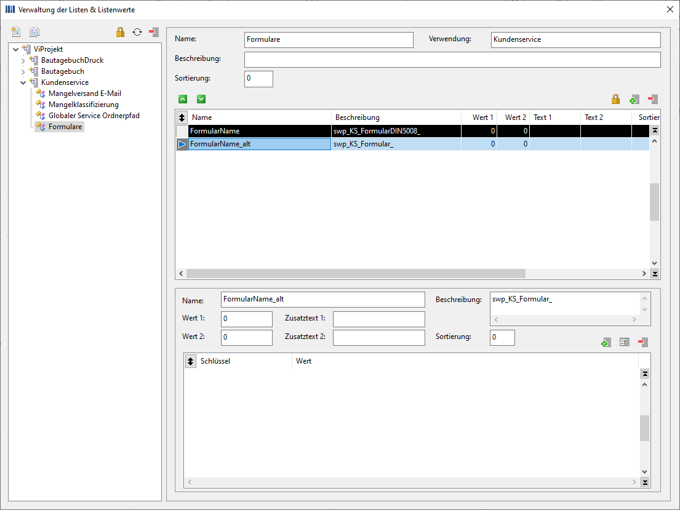Click the padlock icon above the list tree
The height and width of the screenshot is (510, 680).
[x=120, y=31]
